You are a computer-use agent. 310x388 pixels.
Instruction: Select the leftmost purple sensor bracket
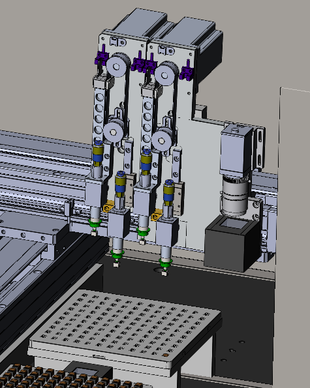102,57
